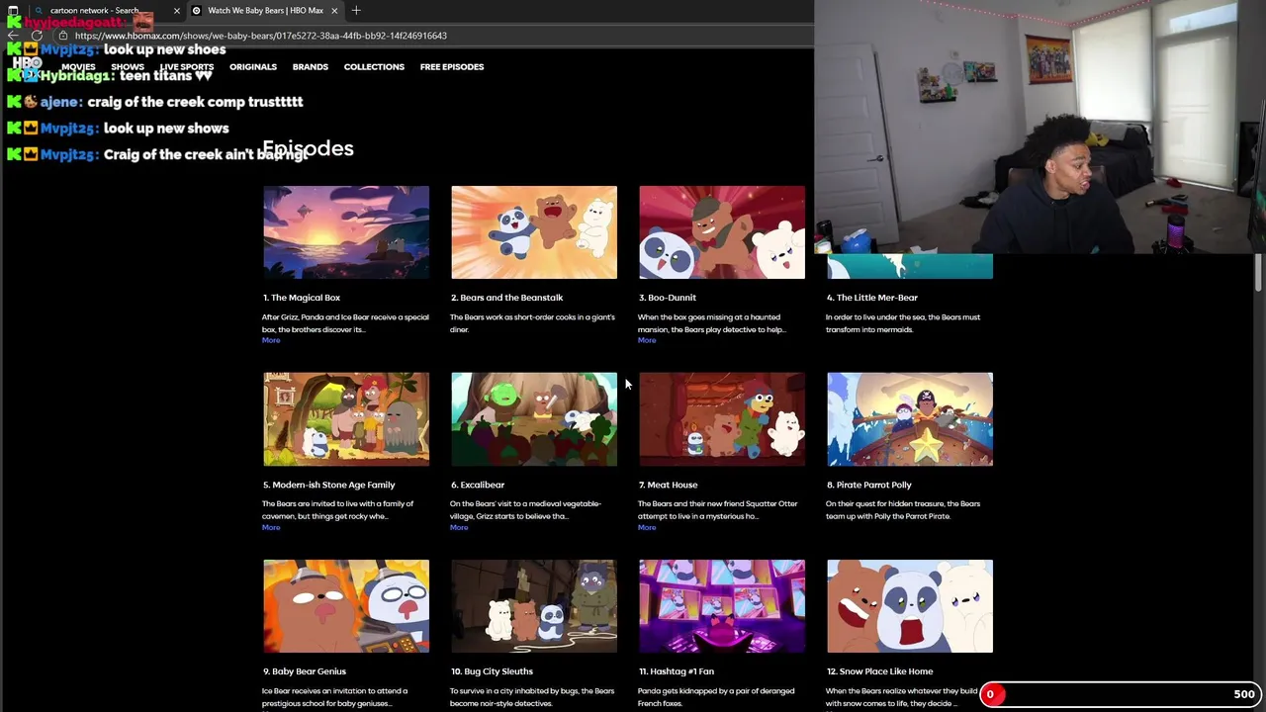Open the ORIGINALS menu
The width and height of the screenshot is (1266, 712).
coord(253,67)
